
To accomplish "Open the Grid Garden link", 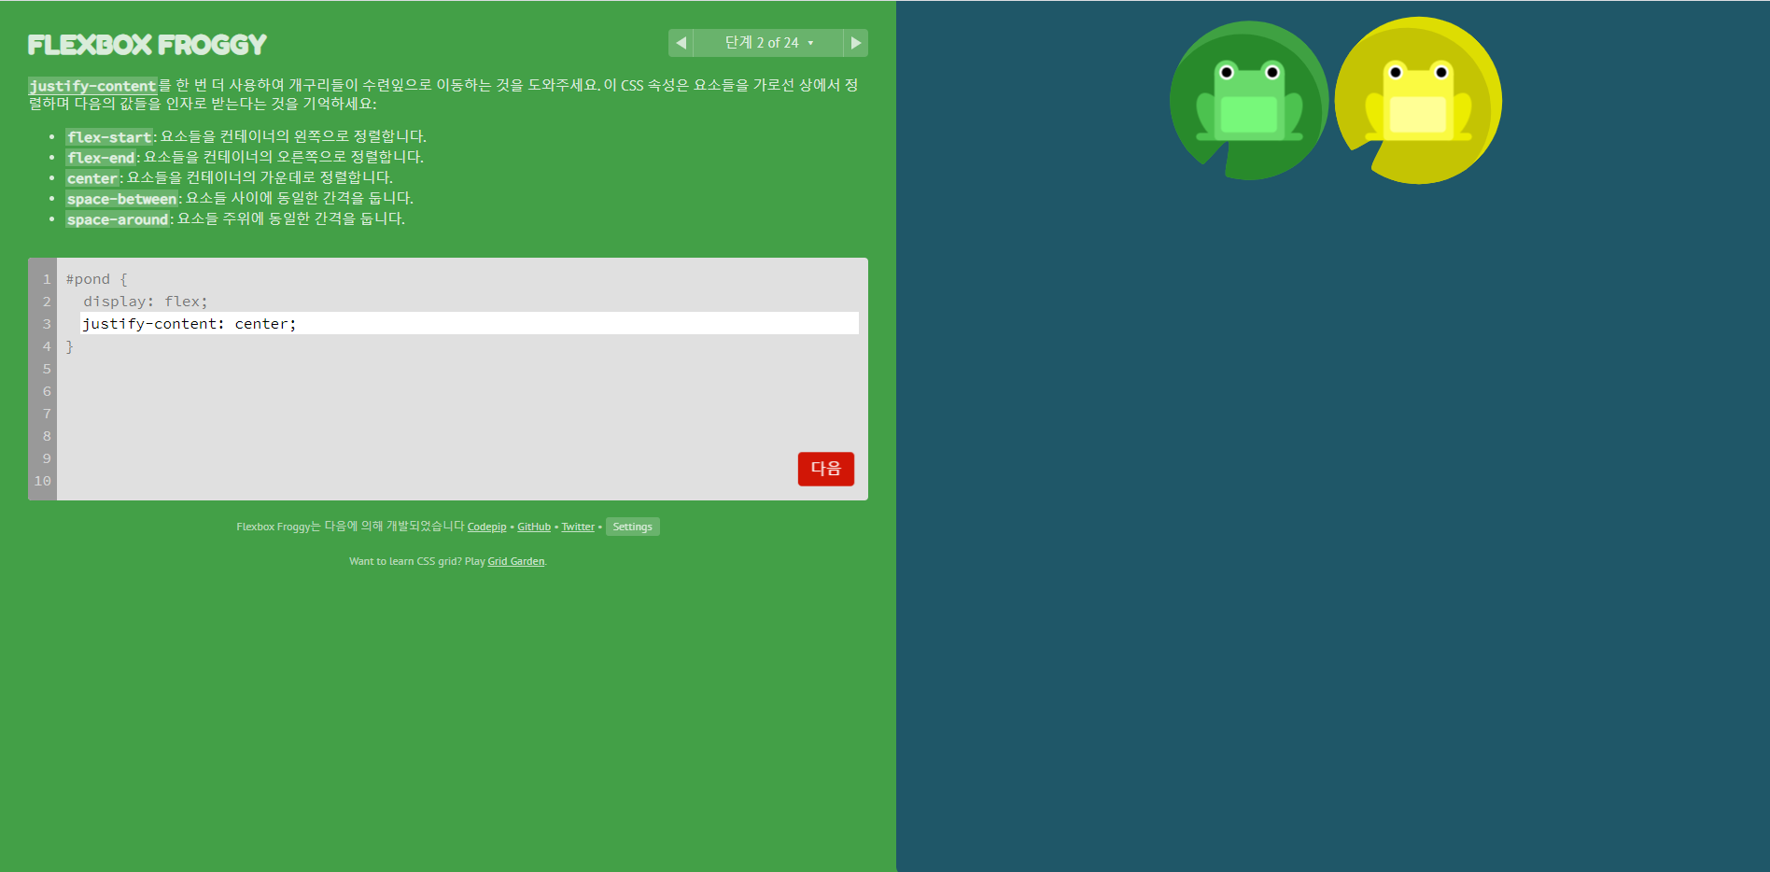I will (516, 561).
